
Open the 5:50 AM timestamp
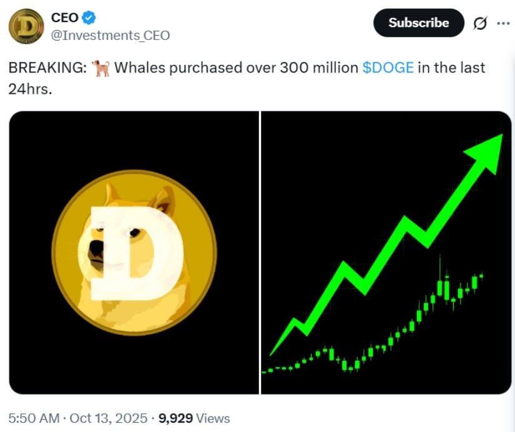click(34, 418)
